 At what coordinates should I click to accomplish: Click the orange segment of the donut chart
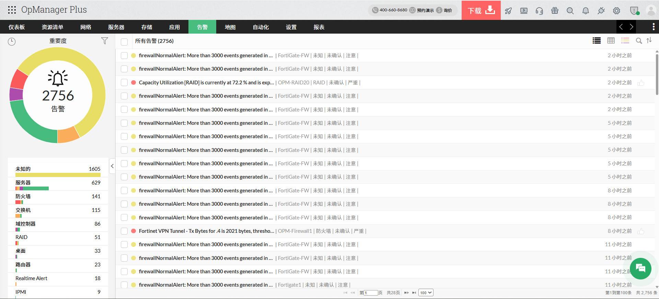point(69,135)
